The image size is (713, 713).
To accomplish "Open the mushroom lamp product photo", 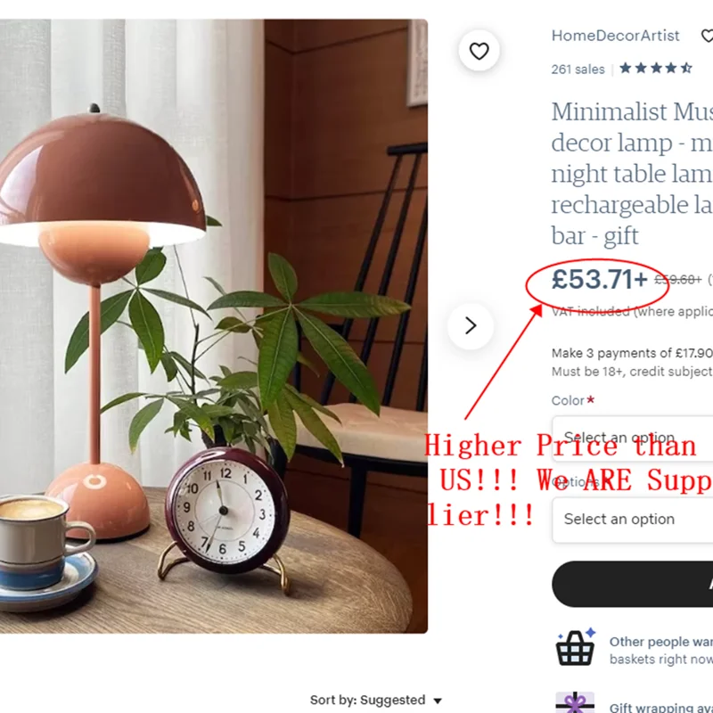I will tap(214, 326).
